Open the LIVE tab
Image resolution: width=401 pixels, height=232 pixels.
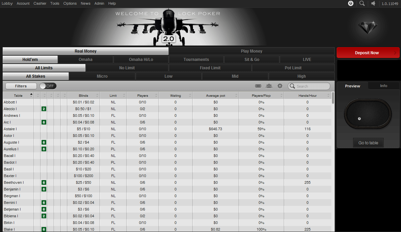coord(307,60)
